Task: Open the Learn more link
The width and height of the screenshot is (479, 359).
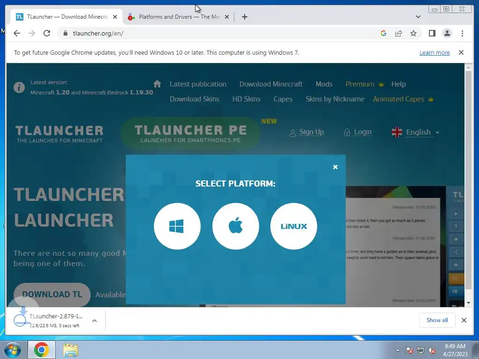Action: pos(435,52)
